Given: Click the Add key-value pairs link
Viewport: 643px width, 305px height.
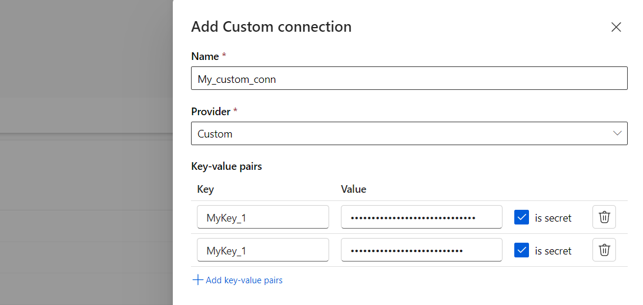Looking at the screenshot, I should (x=244, y=280).
